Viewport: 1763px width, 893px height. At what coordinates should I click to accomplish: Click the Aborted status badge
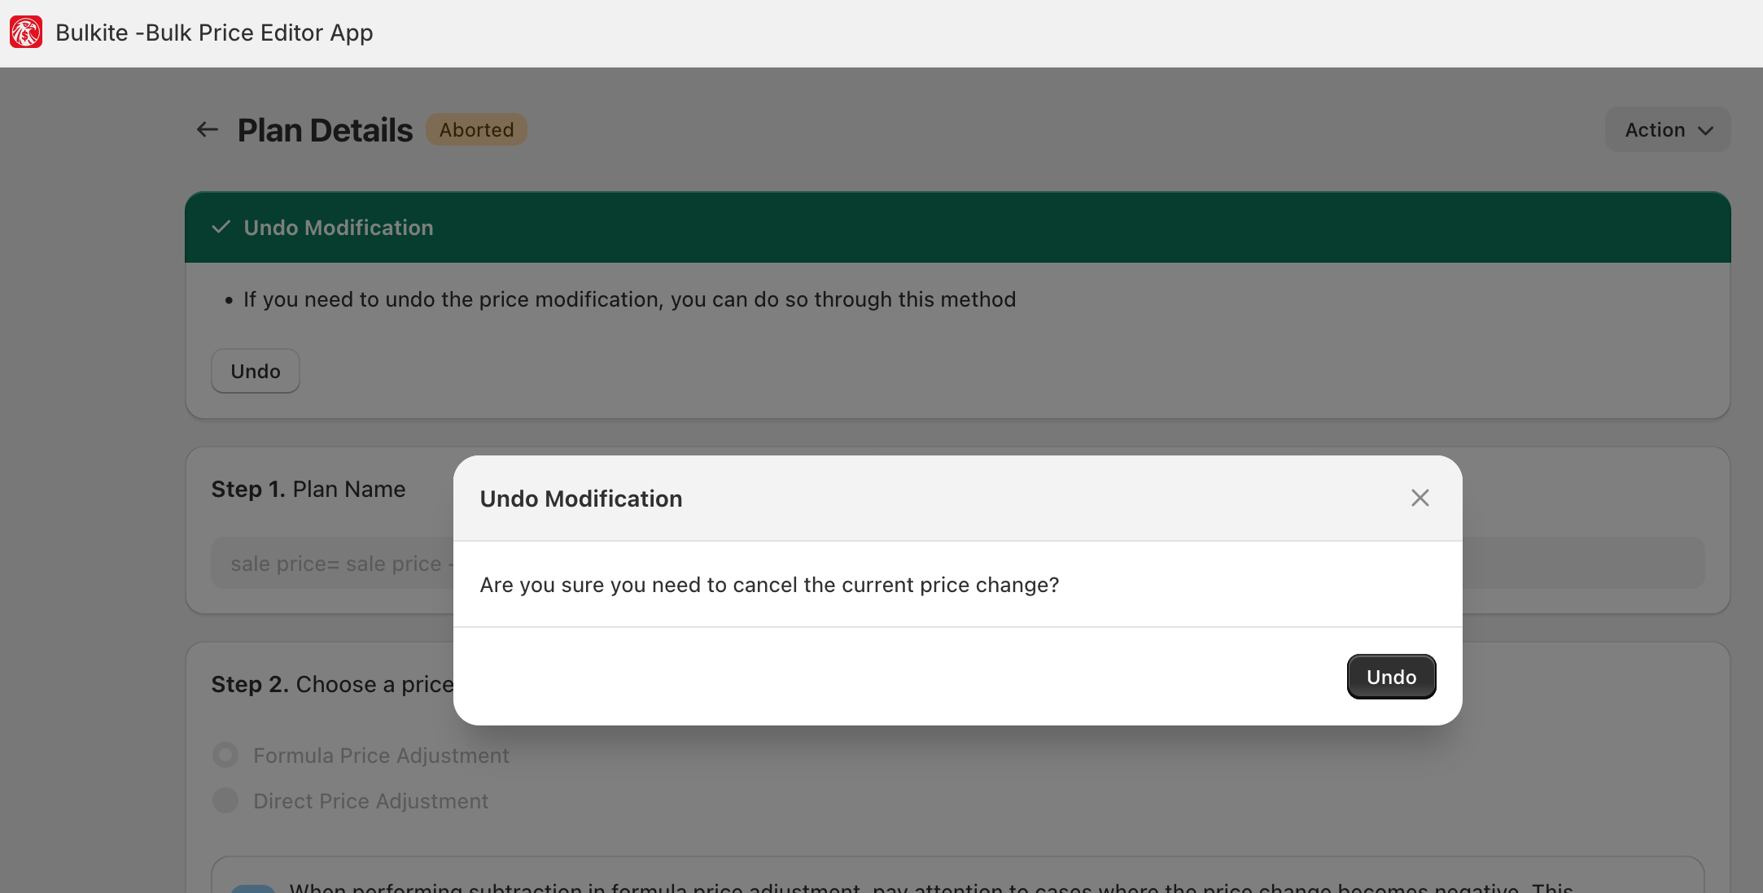click(476, 130)
